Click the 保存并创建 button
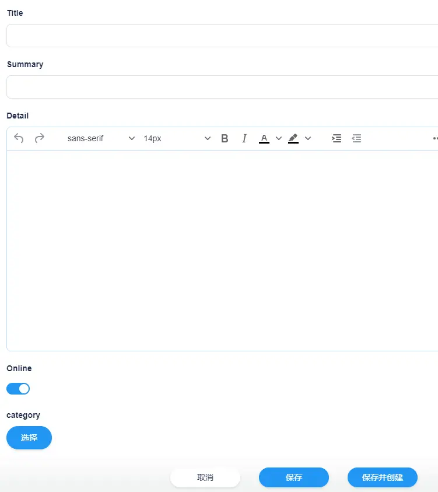Image resolution: width=438 pixels, height=492 pixels. coord(383,477)
